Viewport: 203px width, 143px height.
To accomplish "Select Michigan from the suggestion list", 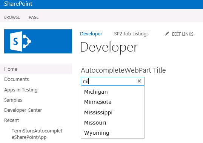I will pyautogui.click(x=113, y=92).
